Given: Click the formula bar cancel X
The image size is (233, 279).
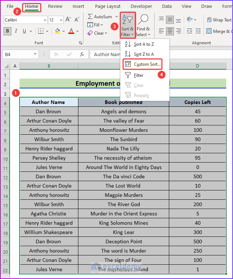Looking at the screenshot, I should (56, 54).
